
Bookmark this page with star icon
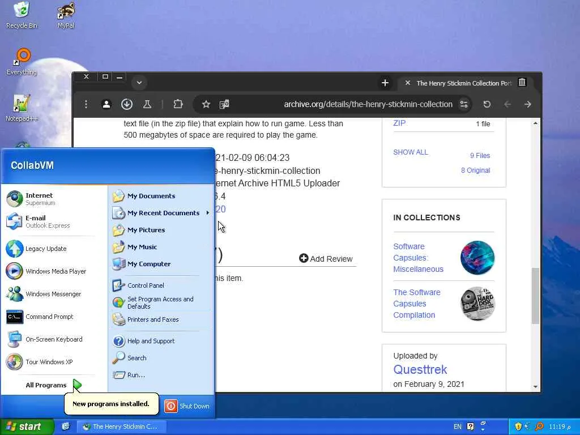[206, 104]
